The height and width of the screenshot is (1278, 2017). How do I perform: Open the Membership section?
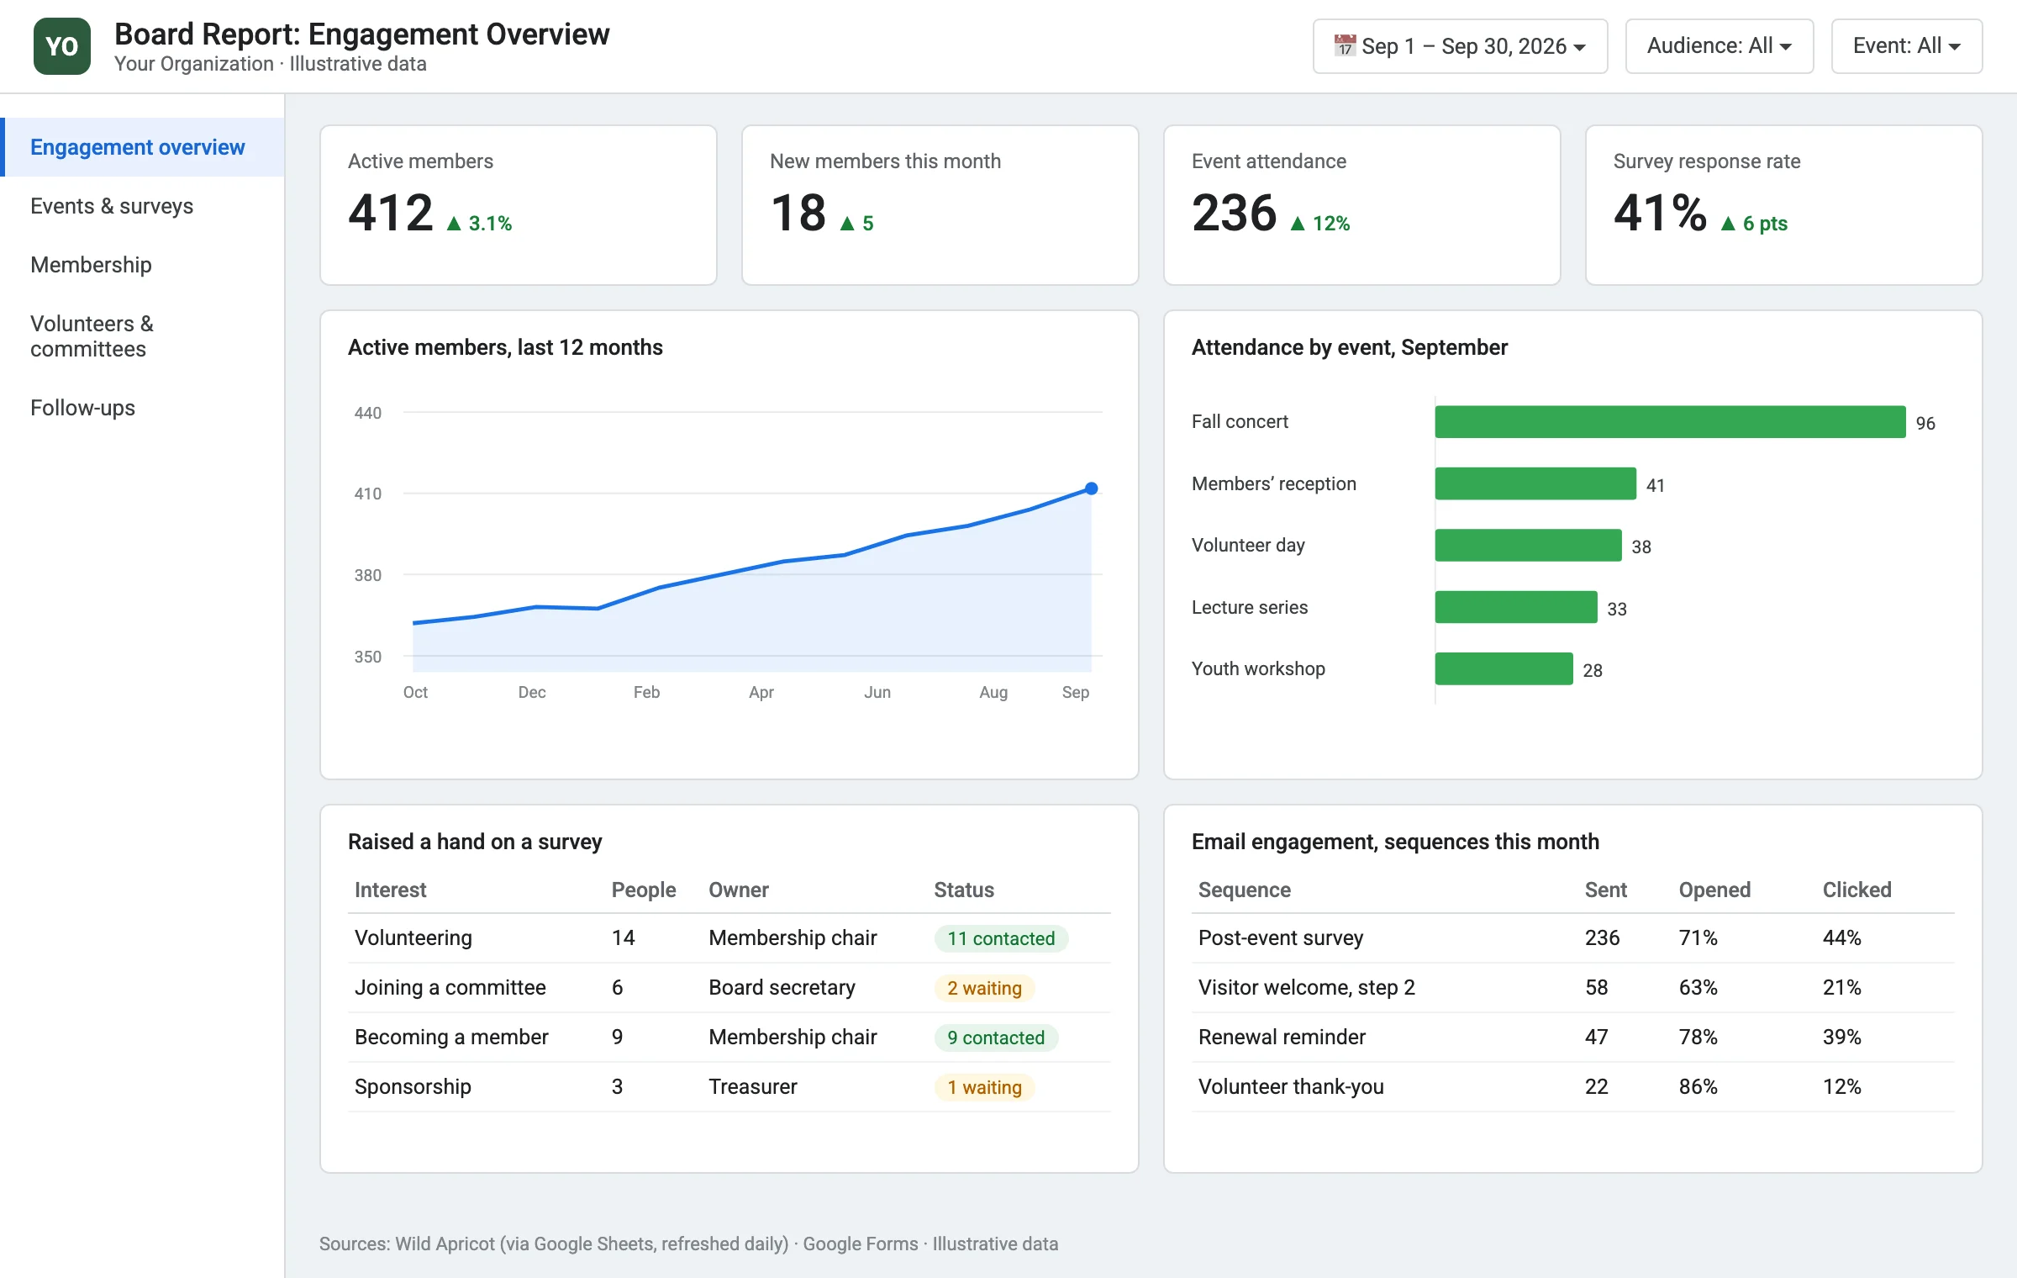(x=143, y=265)
